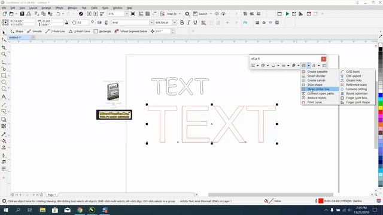The image size is (383, 215).
Task: Click the Virtual Segment Delete tool
Action: point(130,31)
